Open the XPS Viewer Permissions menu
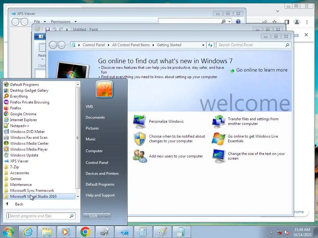 pos(64,22)
